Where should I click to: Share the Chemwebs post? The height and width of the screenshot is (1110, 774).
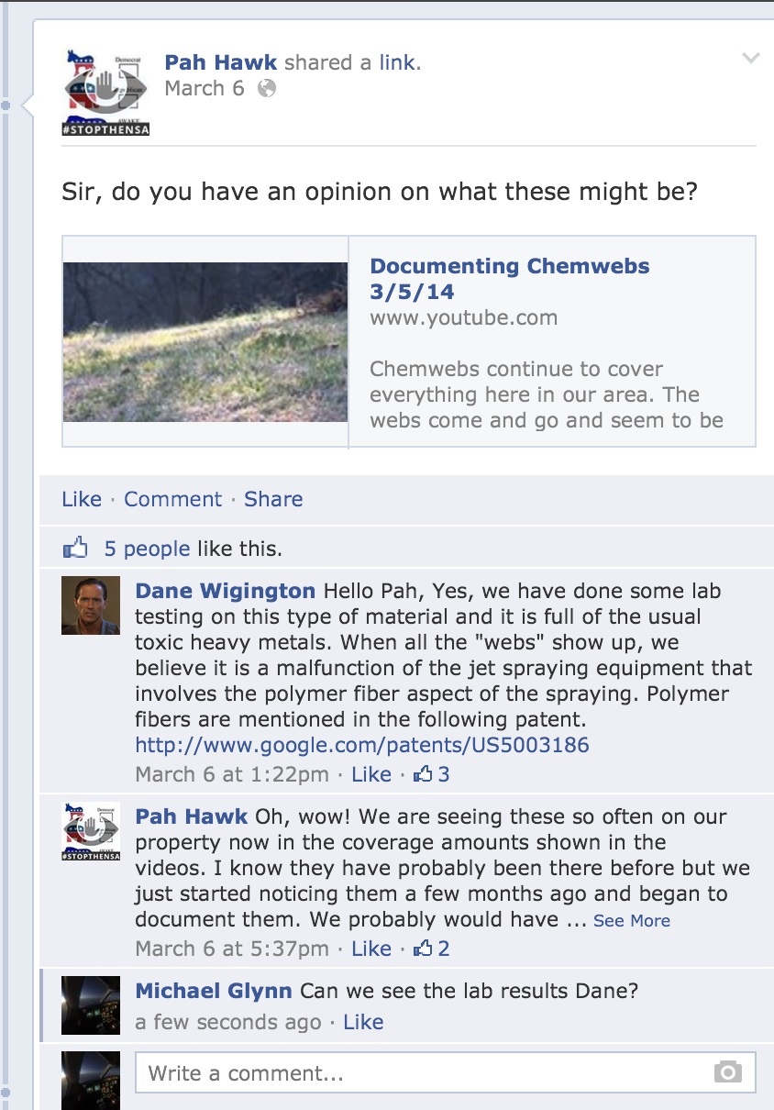[x=273, y=499]
